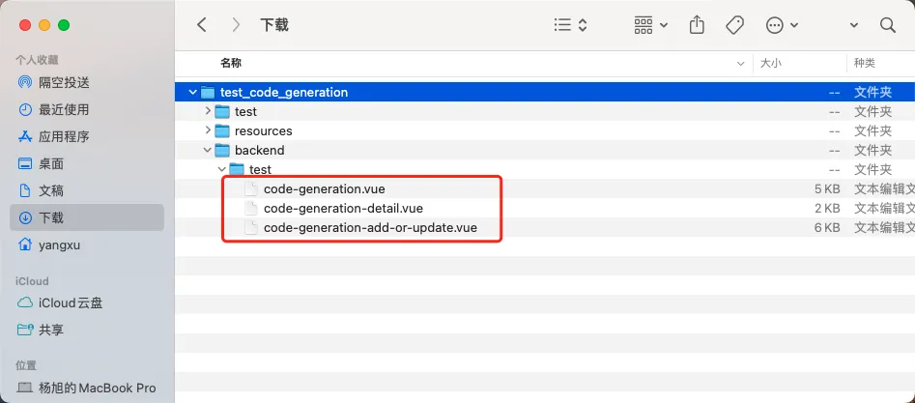Toggle sort direction arrow in name column
This screenshot has height=403, width=915.
(740, 64)
